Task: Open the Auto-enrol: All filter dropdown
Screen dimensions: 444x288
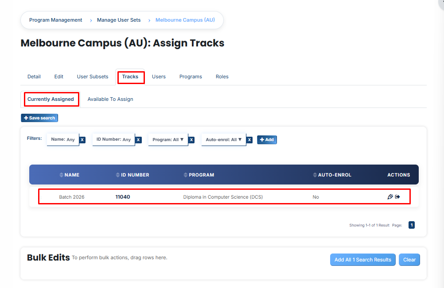Action: point(224,140)
